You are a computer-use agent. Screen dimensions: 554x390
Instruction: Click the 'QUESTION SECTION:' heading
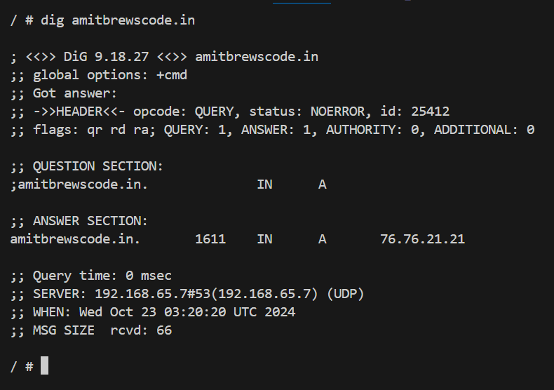(x=98, y=166)
